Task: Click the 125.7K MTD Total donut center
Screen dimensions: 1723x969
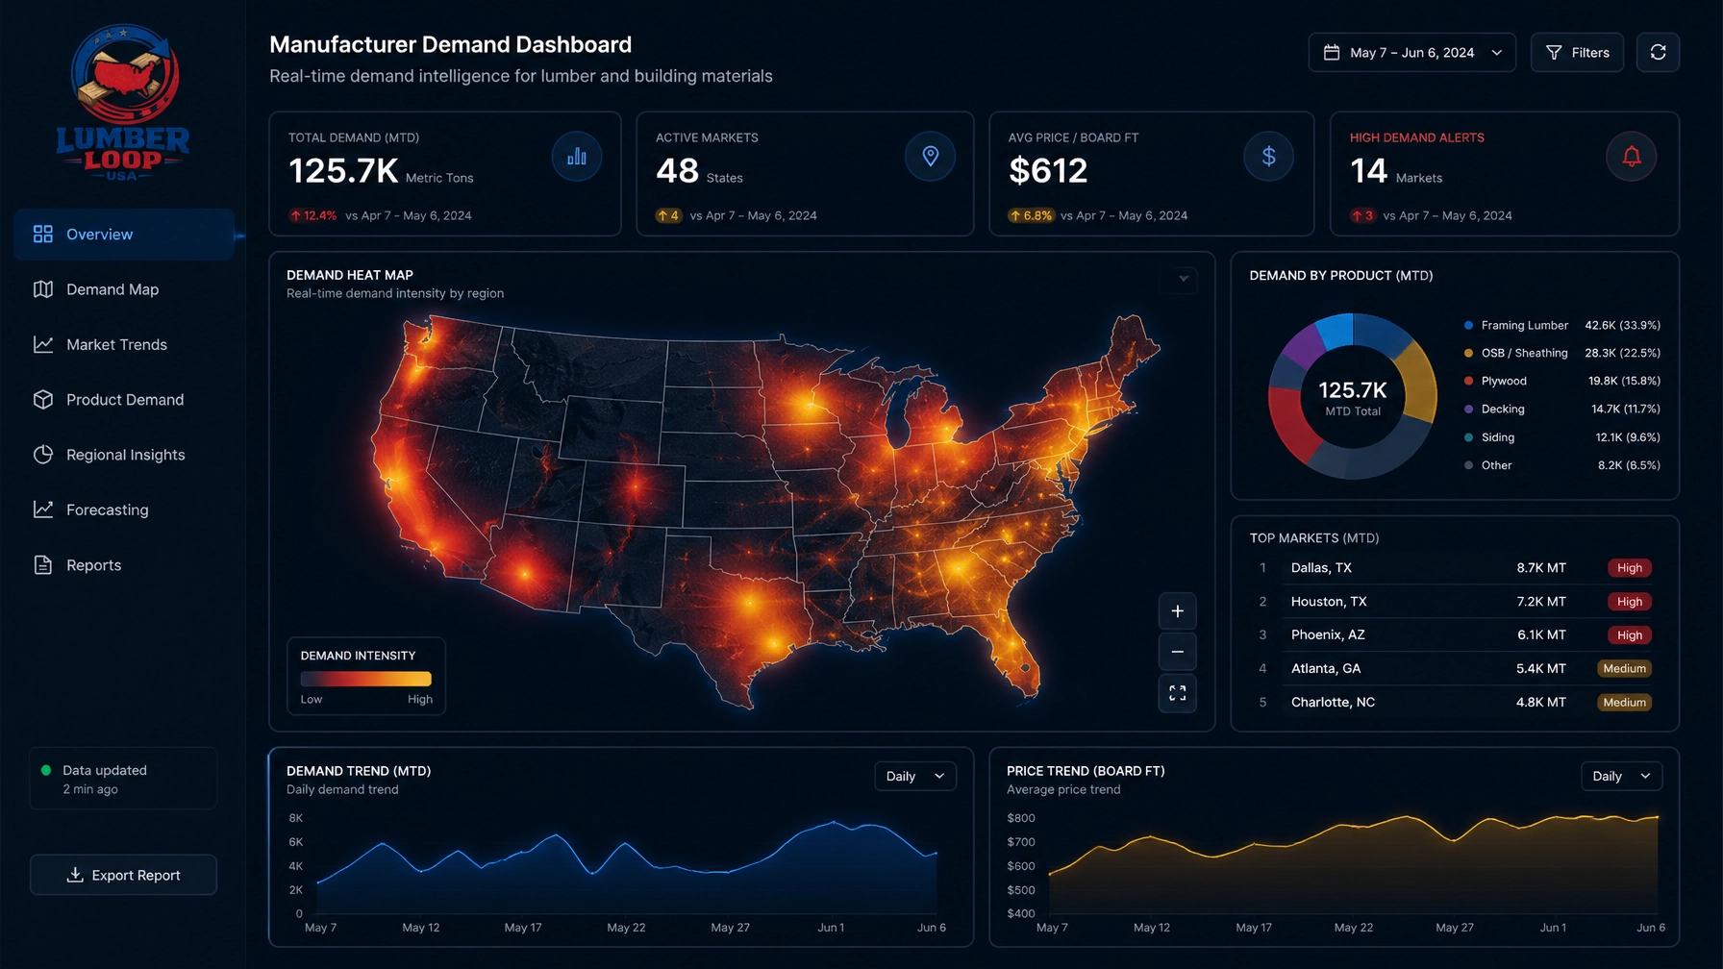Action: pos(1353,397)
